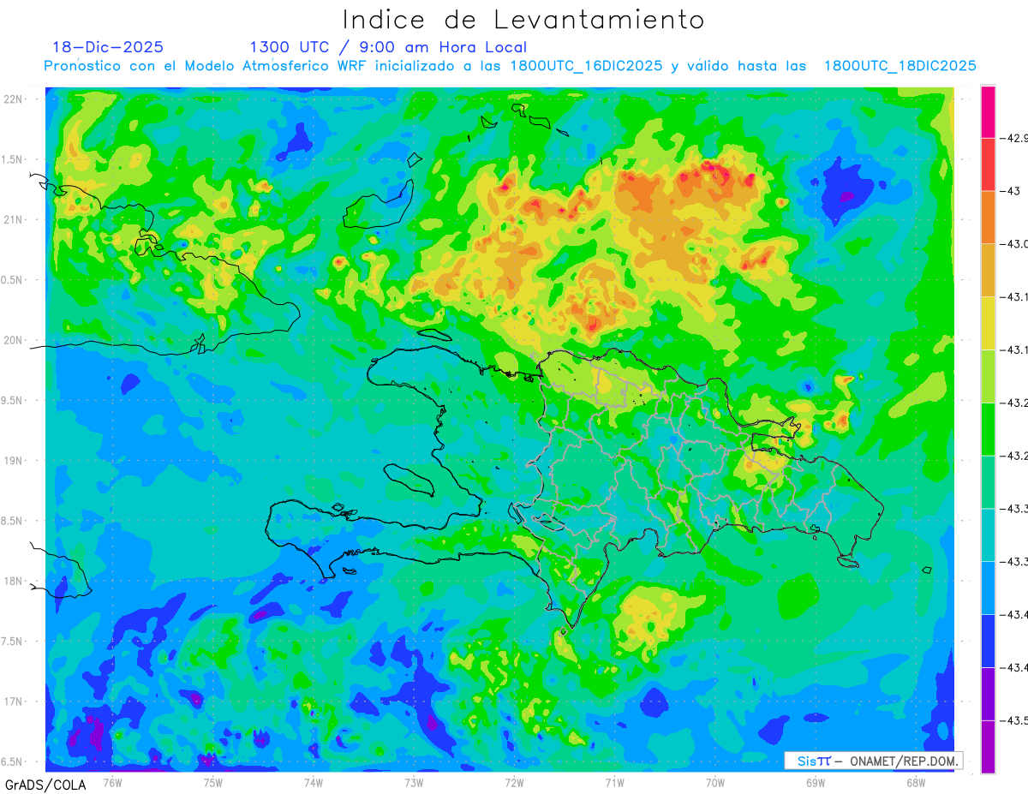Pick the sea-green swatch in the legend
Screen dimensions: 1028x794
point(988,481)
